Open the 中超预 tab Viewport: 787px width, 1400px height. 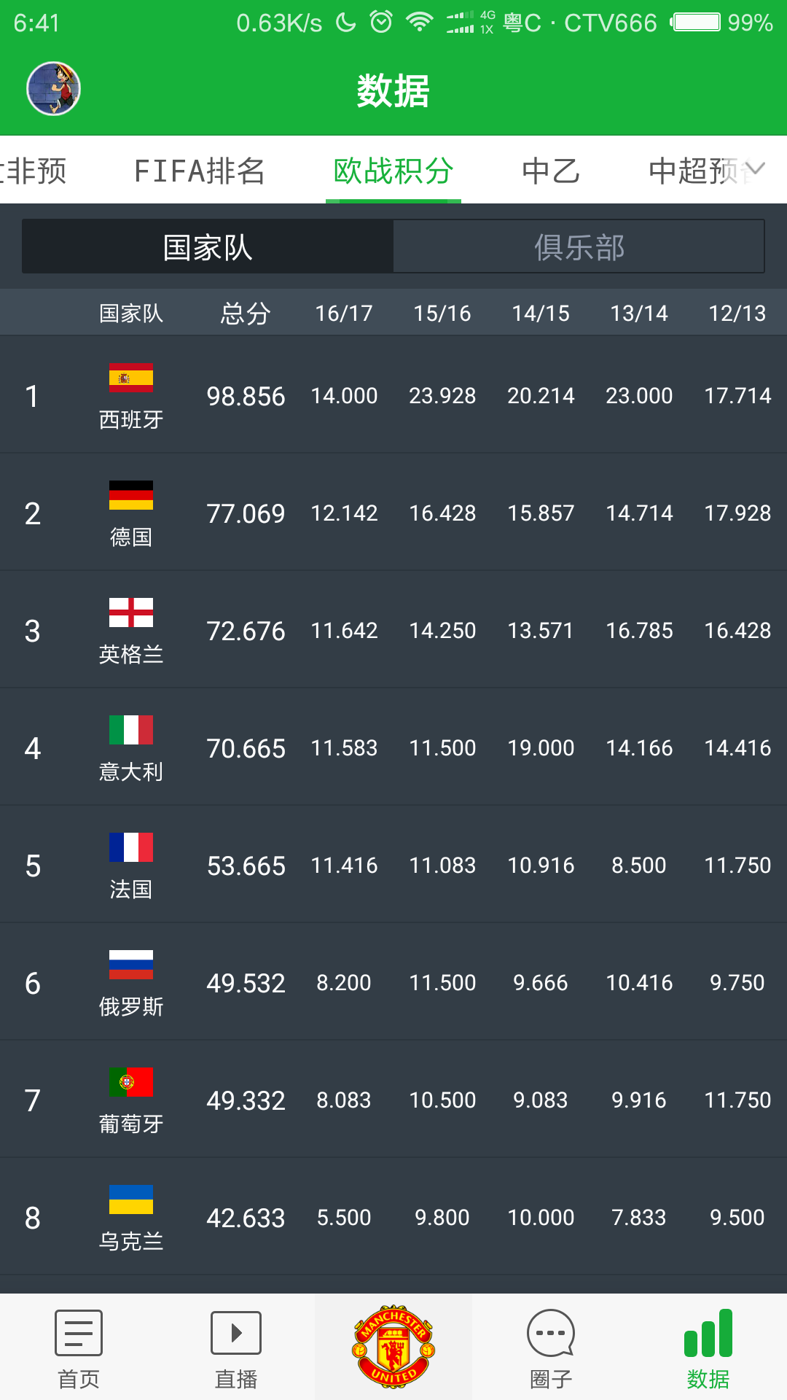tap(693, 171)
